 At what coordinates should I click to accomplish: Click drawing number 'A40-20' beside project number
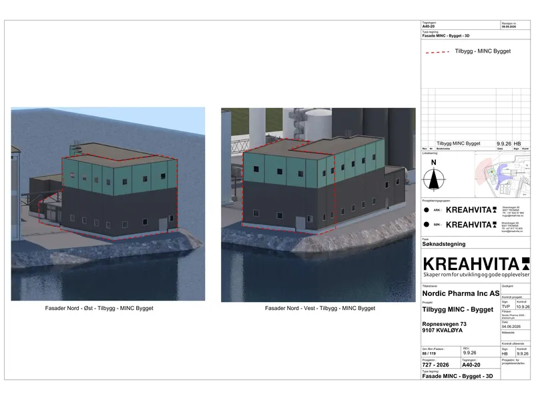click(x=471, y=365)
